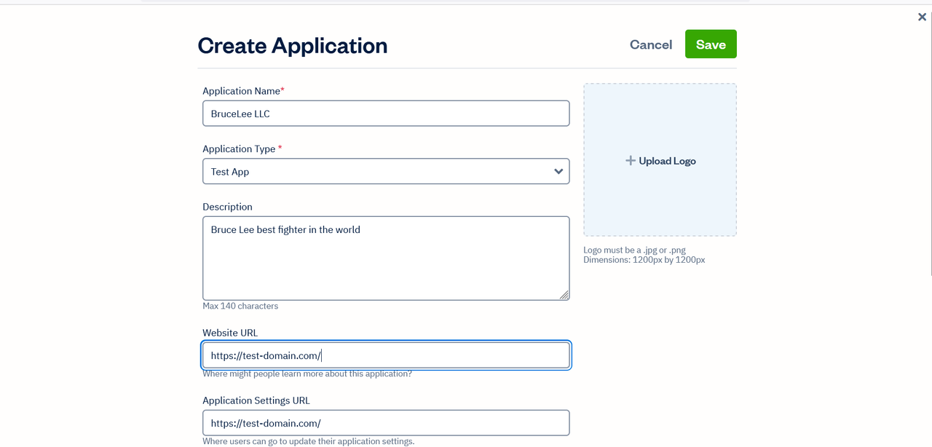Click the 'Max 140 characters' hint
Image resolution: width=932 pixels, height=447 pixels.
point(240,306)
